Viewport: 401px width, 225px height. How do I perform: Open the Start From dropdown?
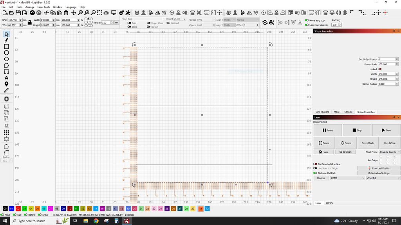point(388,152)
